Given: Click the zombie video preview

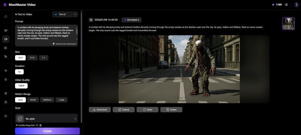Looking at the screenshot, I should [x=179, y=69].
